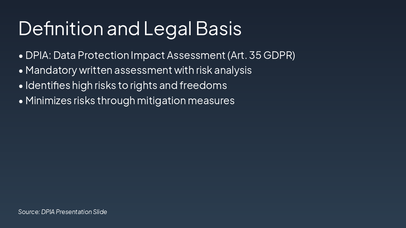Click the word "Mandatory" in the second bullet

pyautogui.click(x=51, y=70)
